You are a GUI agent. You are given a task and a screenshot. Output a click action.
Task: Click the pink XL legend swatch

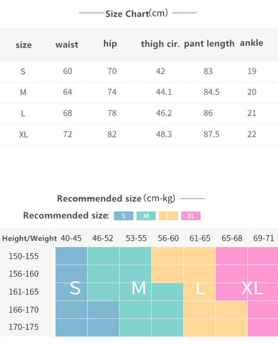[191, 216]
